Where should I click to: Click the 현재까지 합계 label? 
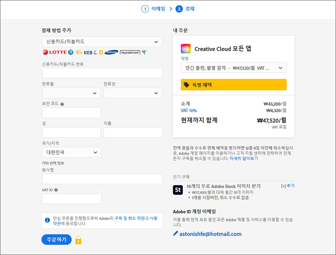199,120
